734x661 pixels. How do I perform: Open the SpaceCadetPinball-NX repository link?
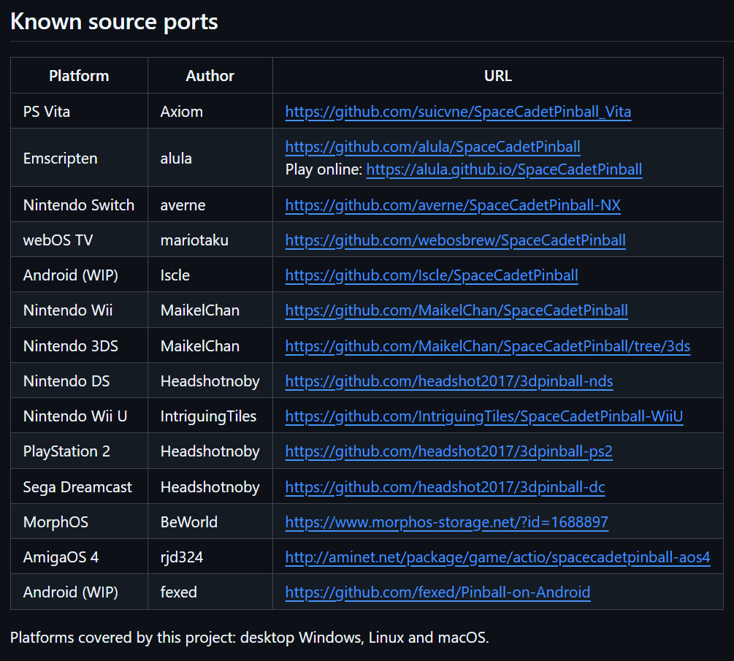(x=453, y=205)
